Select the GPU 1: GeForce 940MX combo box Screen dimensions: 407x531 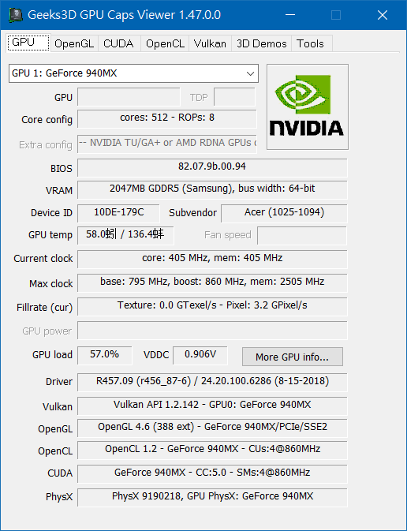click(134, 73)
